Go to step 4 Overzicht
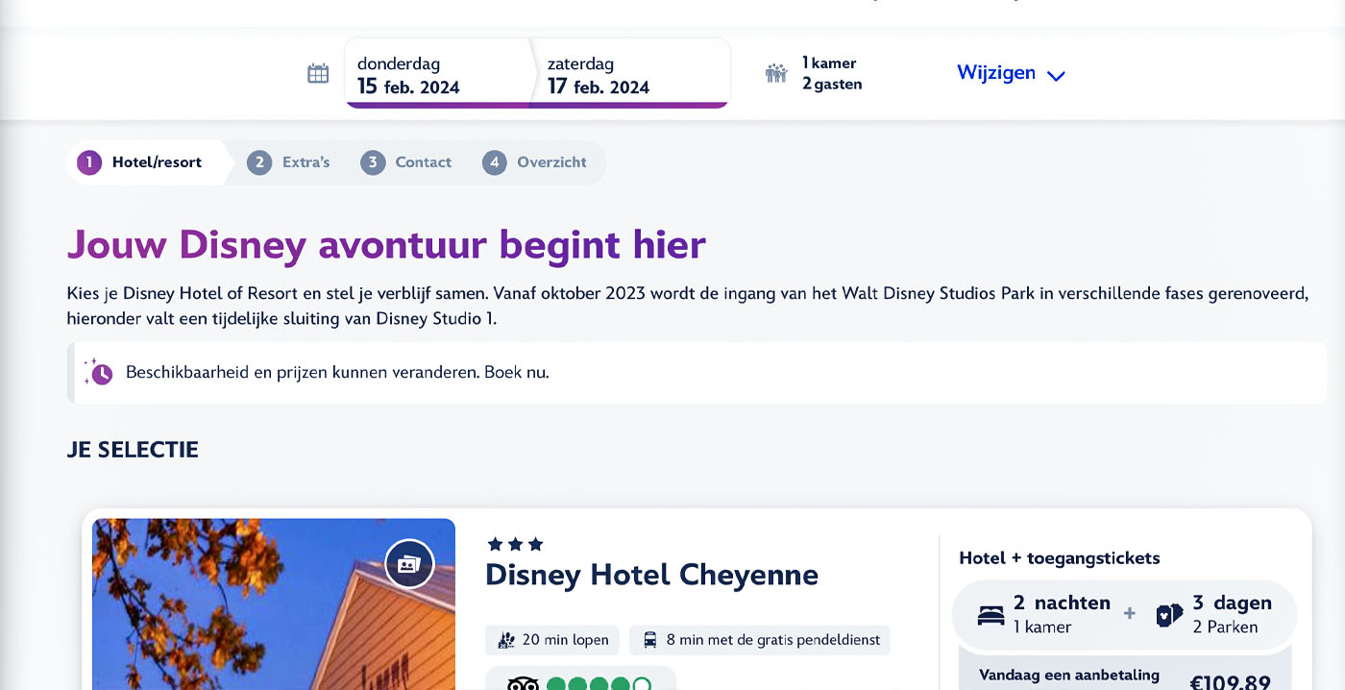This screenshot has height=690, width=1345. 534,162
